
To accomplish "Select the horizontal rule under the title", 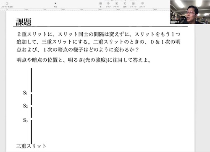I will [x=100, y=26].
